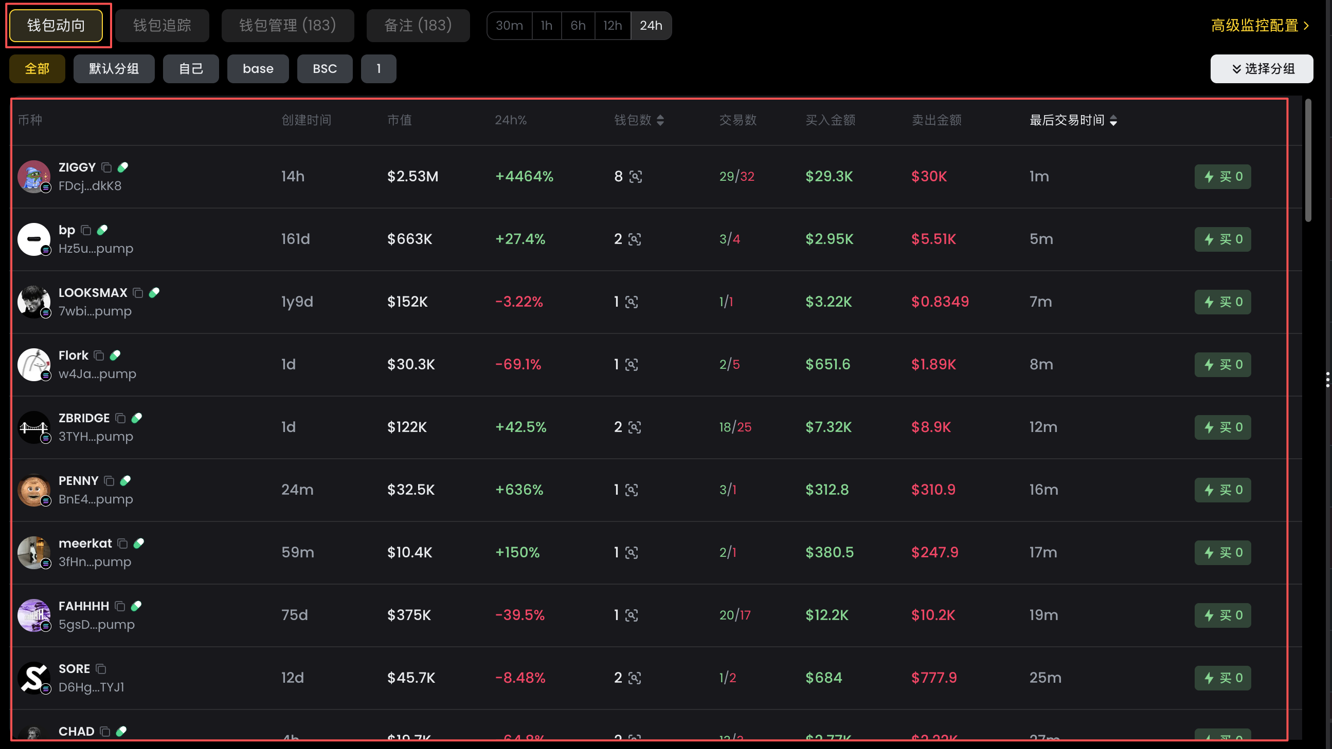This screenshot has height=749, width=1332.
Task: Select the 30m time range
Action: click(x=509, y=25)
